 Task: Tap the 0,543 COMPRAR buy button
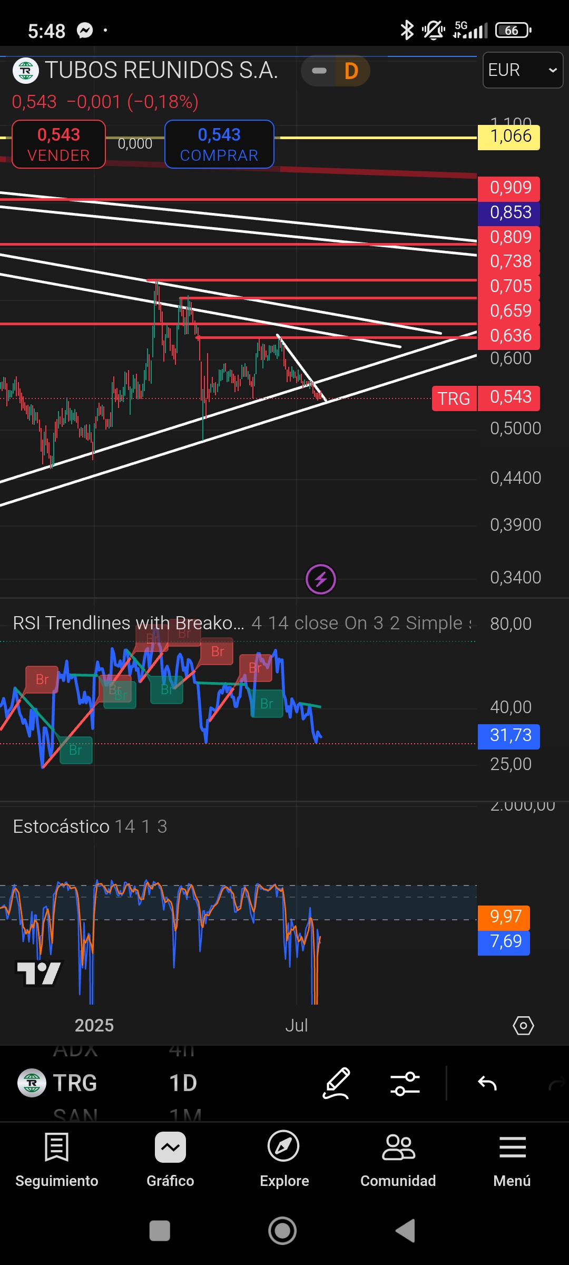tap(219, 144)
